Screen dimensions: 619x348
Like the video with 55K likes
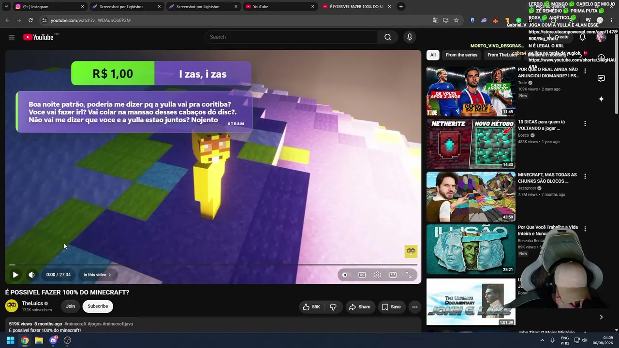(311, 307)
